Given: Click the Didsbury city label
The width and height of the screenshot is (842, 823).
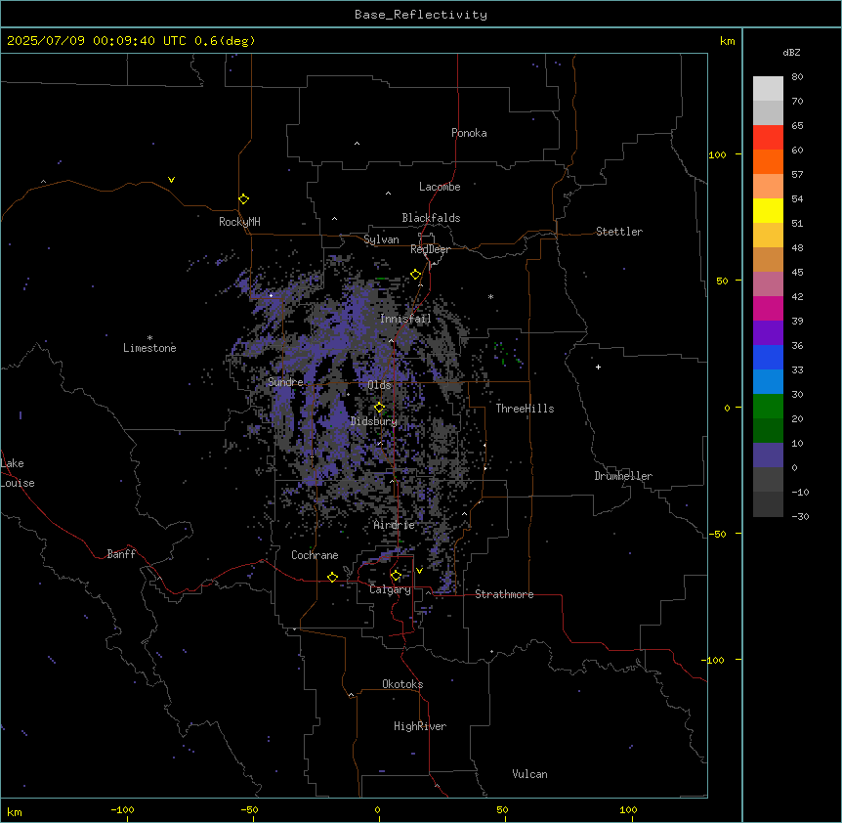Looking at the screenshot, I should pos(374,421).
